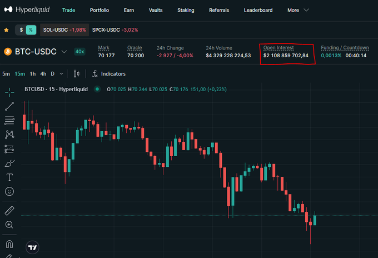Select the 4h timeframe
The height and width of the screenshot is (258, 378).
[43, 74]
